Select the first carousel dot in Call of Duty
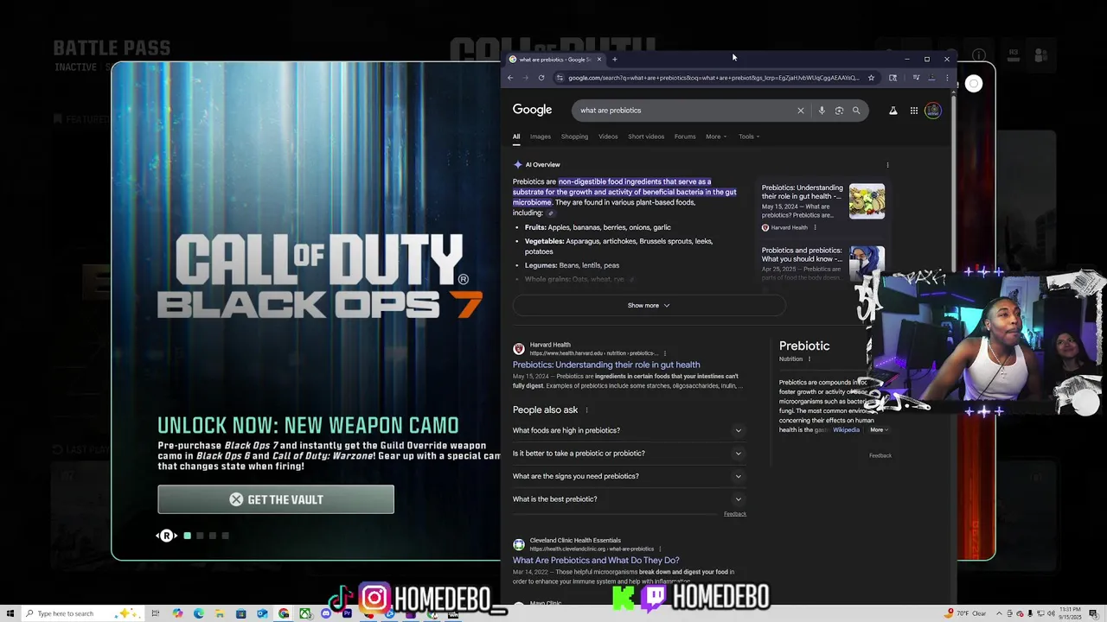This screenshot has width=1107, height=622. pos(187,536)
